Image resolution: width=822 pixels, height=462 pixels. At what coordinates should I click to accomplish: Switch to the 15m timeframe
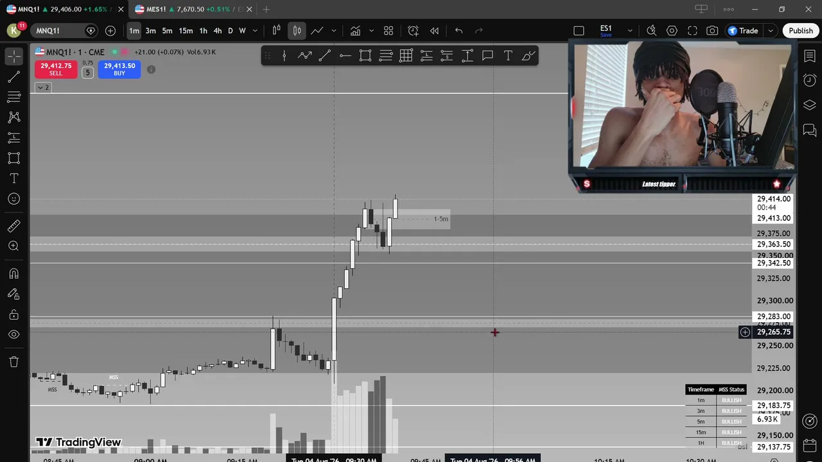(x=186, y=31)
